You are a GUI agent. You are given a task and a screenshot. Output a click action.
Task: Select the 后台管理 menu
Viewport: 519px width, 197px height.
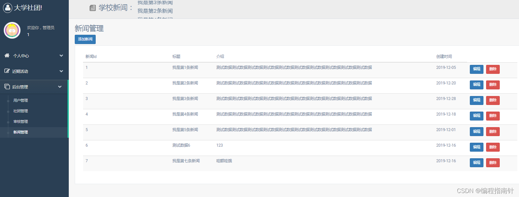coord(34,87)
